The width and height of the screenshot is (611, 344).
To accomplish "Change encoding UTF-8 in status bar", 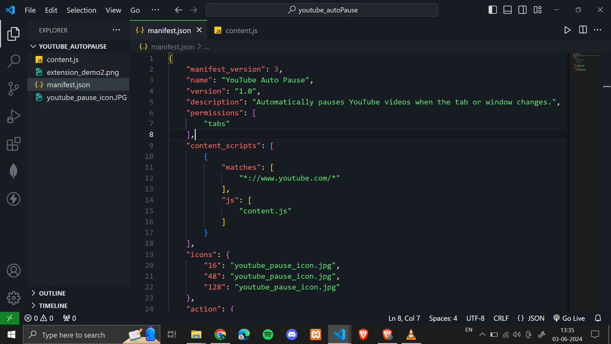I will click(476, 318).
